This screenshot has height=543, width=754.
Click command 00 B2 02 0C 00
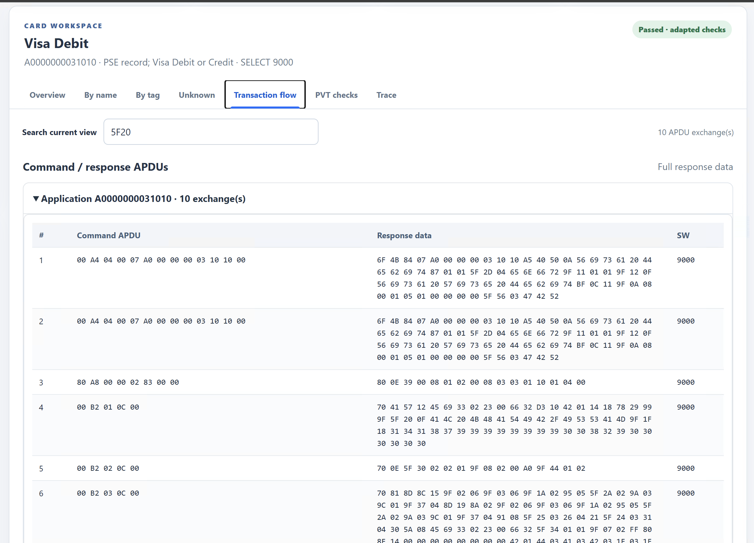click(108, 468)
